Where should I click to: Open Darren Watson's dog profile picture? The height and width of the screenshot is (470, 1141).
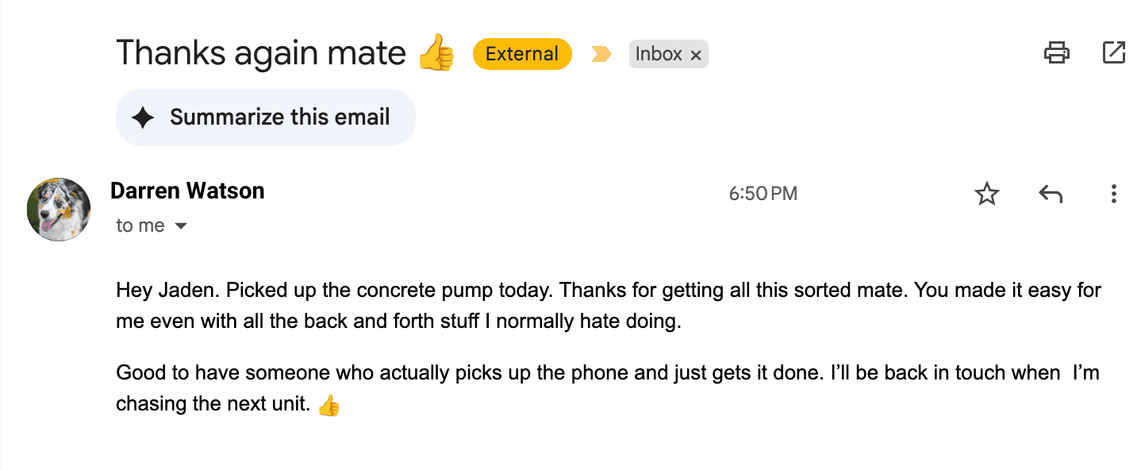click(x=59, y=210)
